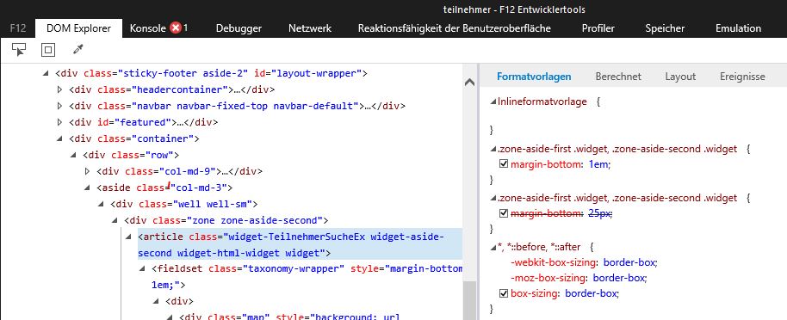This screenshot has height=320, width=787.
Task: Switch to the DOM Explorer tab
Action: [79, 28]
